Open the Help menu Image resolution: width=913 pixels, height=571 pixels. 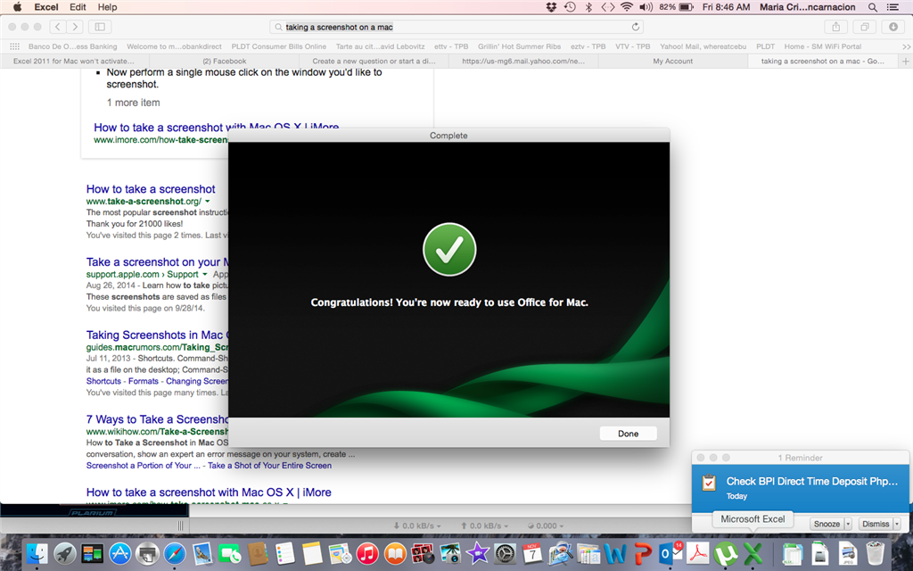(x=107, y=7)
